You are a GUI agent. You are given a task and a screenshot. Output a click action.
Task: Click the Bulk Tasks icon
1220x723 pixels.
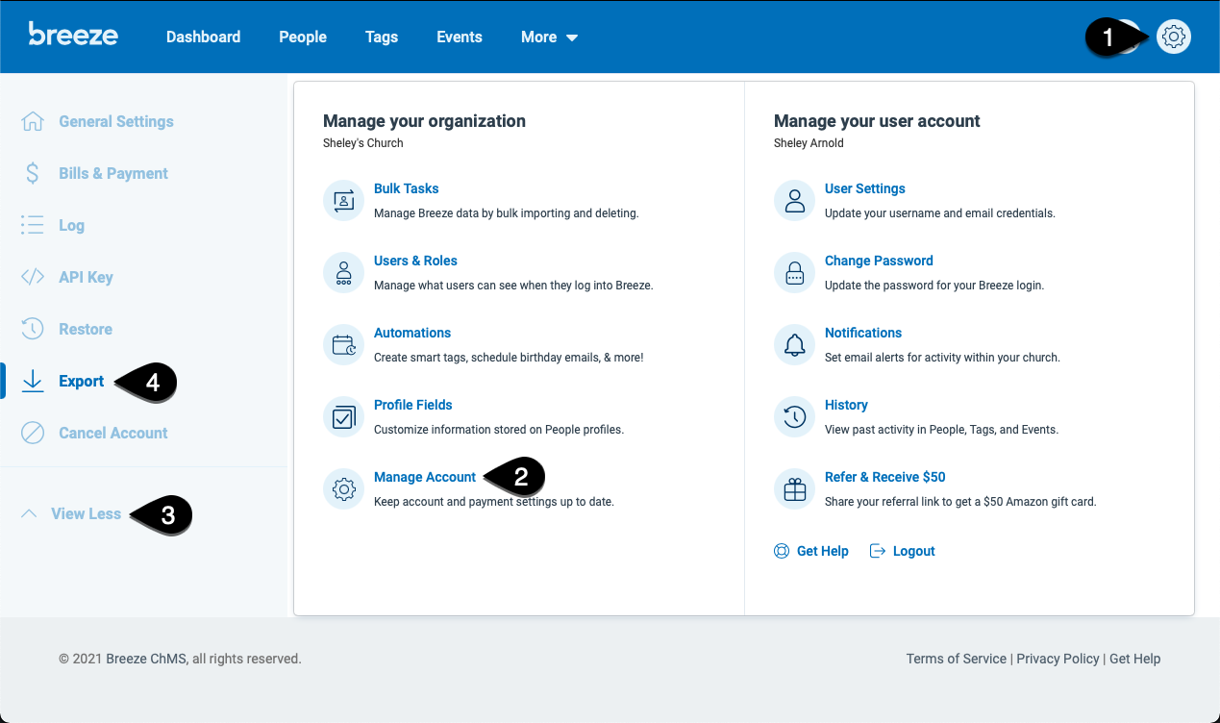click(x=343, y=200)
